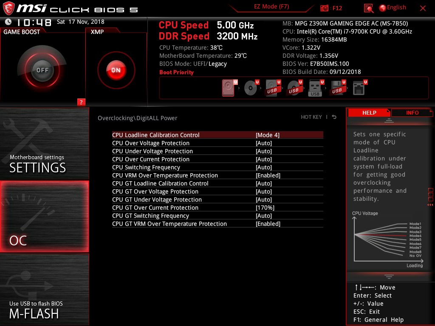The image size is (435, 326).
Task: Click the help panel bottom grip handle
Action: [x=389, y=277]
